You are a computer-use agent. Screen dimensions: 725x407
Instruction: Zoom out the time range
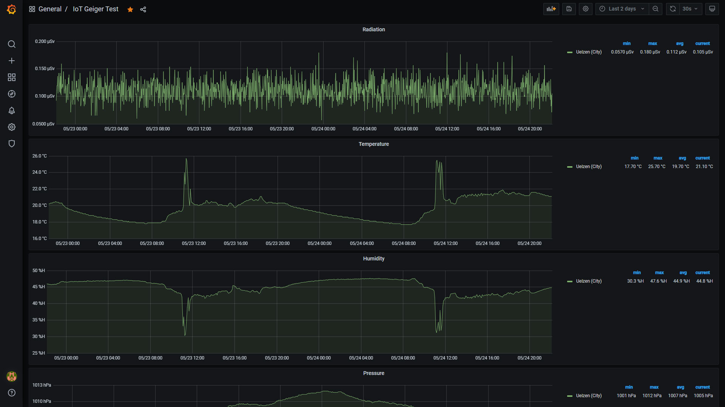pyautogui.click(x=656, y=9)
